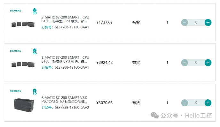Click the quantity field for ST60 V3.0
220x127 pixels.
pos(196,103)
